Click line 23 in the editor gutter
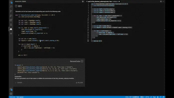The height and width of the screenshot is (98, 174). point(88,41)
